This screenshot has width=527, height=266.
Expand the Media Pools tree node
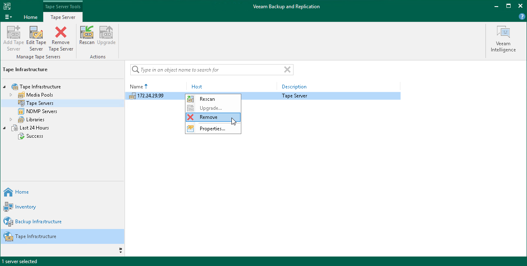[x=12, y=95]
